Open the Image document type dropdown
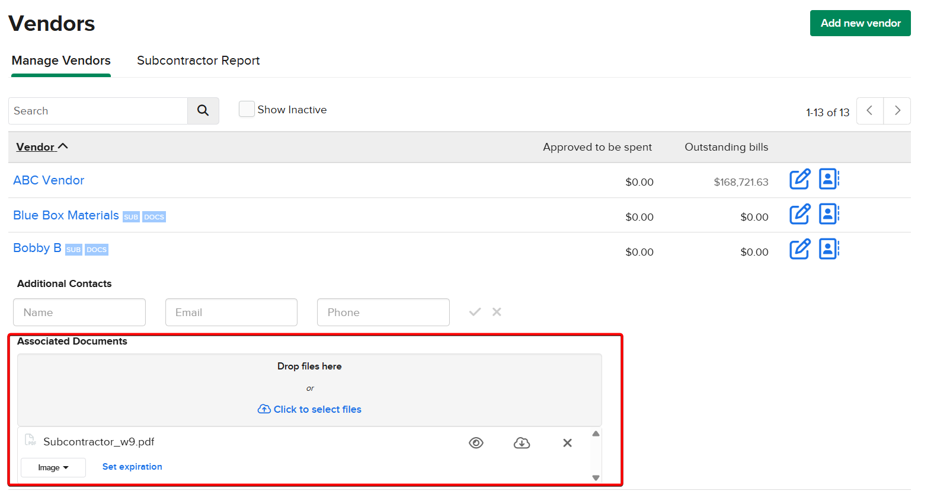Image resolution: width=937 pixels, height=494 pixels. click(53, 467)
